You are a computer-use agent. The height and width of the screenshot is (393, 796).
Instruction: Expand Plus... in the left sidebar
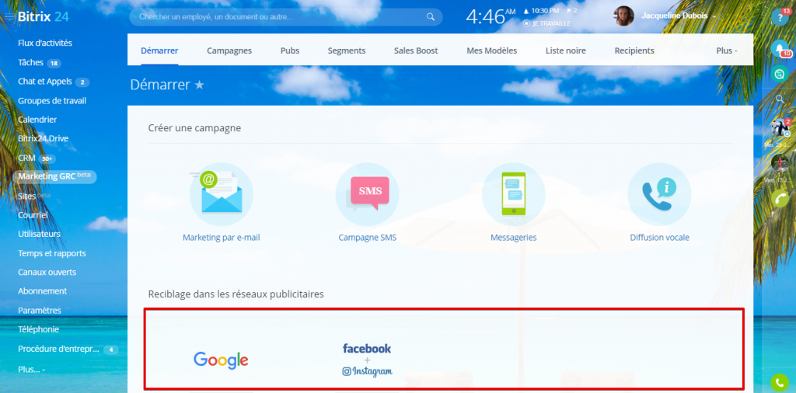pyautogui.click(x=31, y=369)
